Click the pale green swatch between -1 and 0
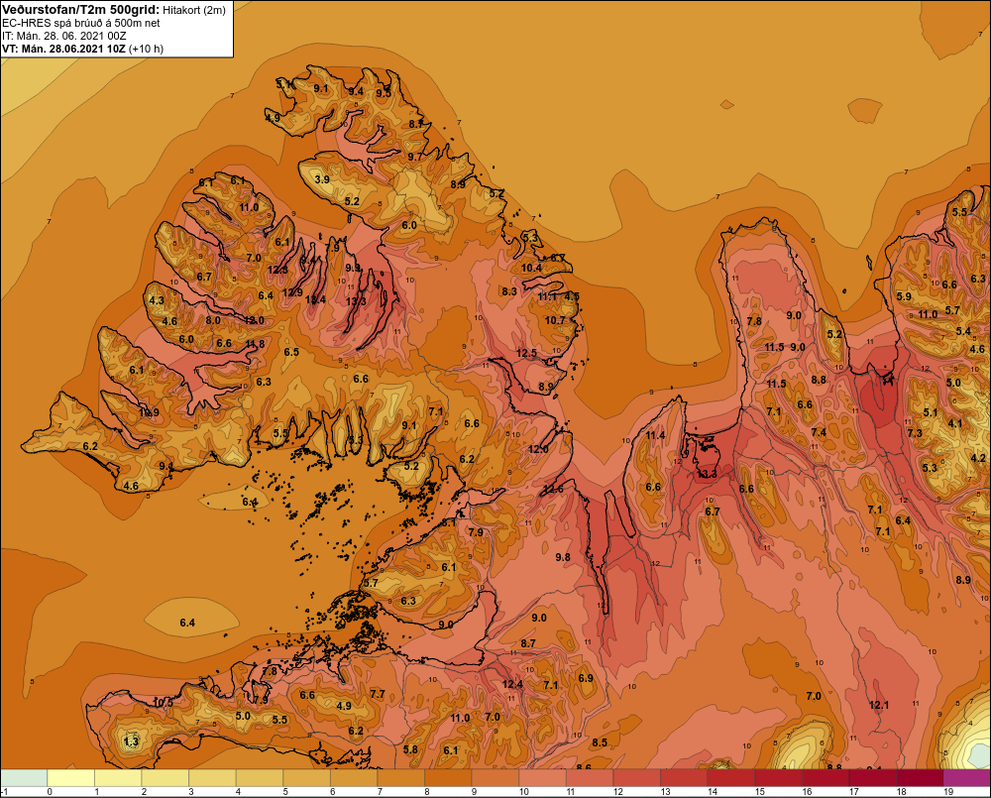 coord(24,778)
